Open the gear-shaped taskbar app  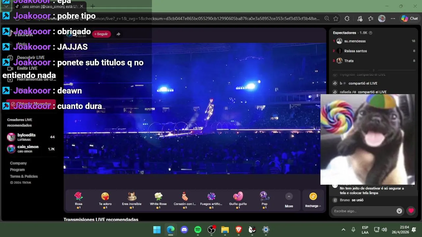[266, 230]
